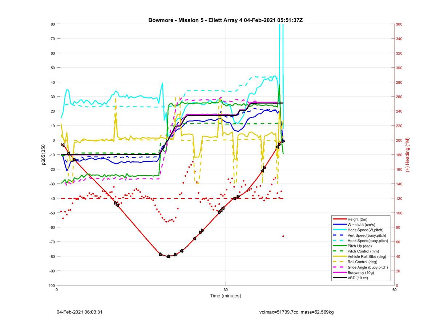Select the left axis tick label "-50"
This screenshot has height=321, width=436.
52,213
